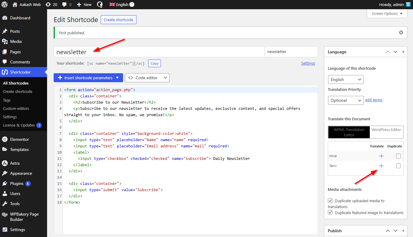Image resolution: width=413 pixels, height=237 pixels.
Task: Open Pages in sidebar
Action: pyautogui.click(x=24, y=52)
